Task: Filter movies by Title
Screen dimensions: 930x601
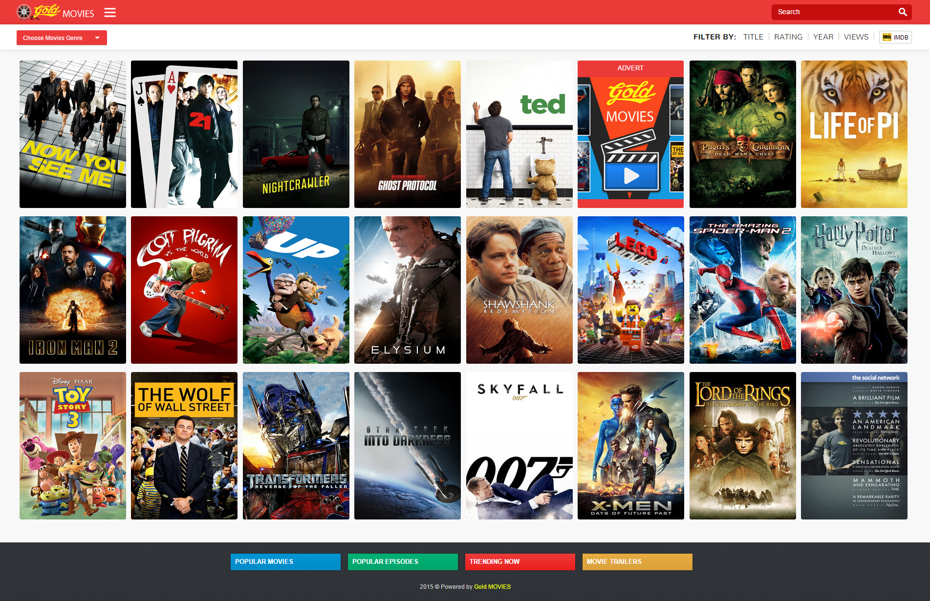Action: click(x=753, y=37)
